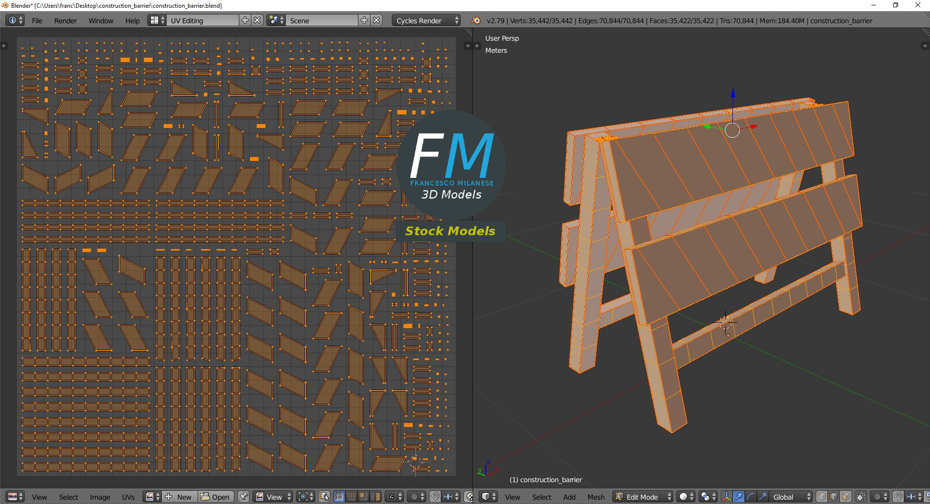Open the UV editor View mode dropdown

tap(273, 497)
